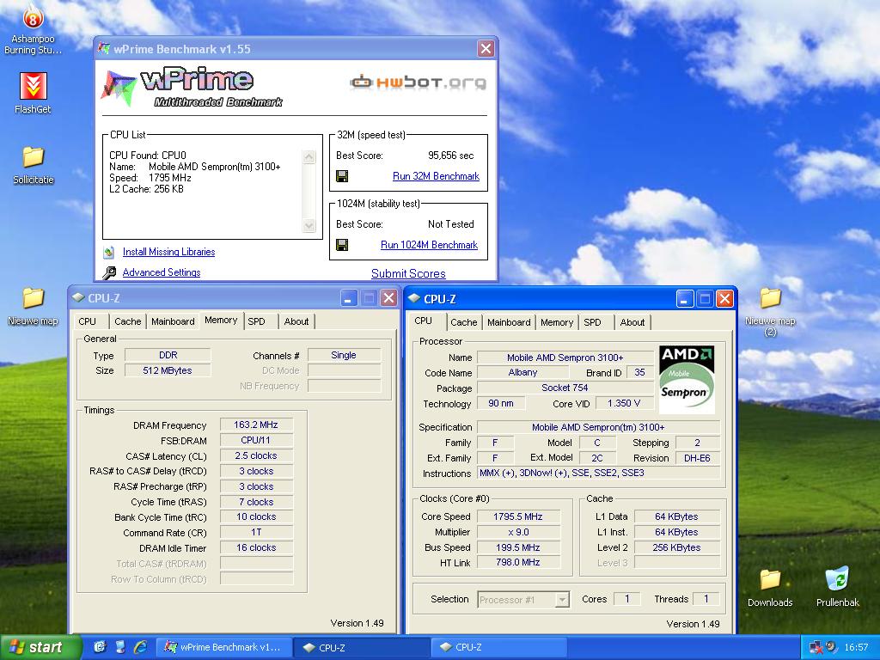Image resolution: width=880 pixels, height=660 pixels.
Task: Select Memory tab in left CPU-Z
Action: tap(221, 320)
